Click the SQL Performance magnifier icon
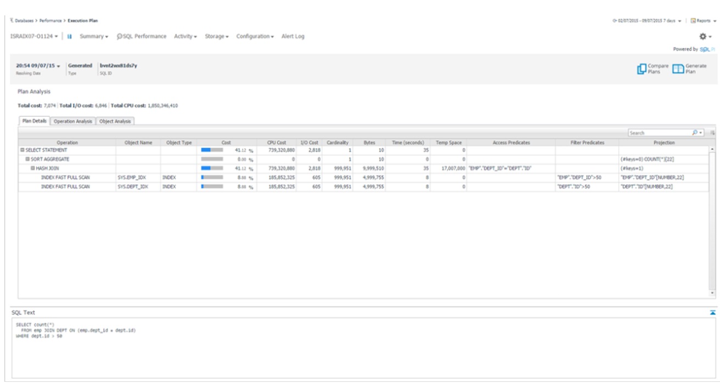This screenshot has width=720, height=383. [119, 37]
